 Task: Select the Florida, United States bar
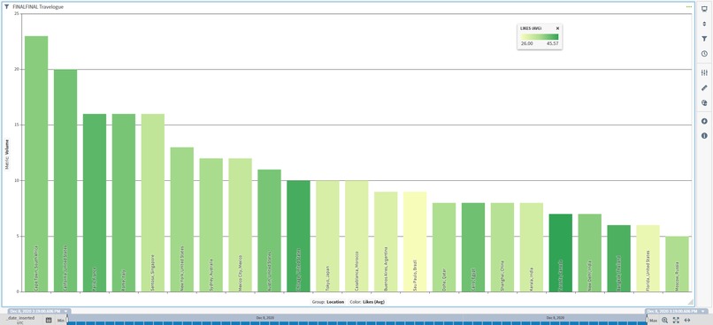coord(648,258)
